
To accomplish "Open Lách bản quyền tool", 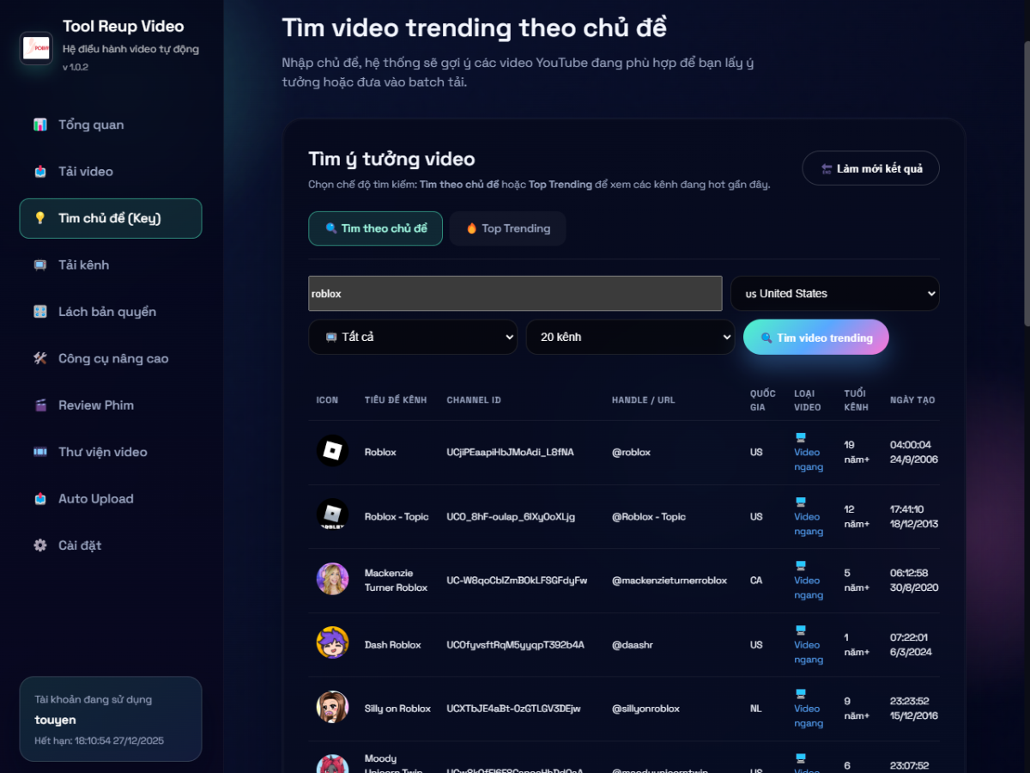I will click(x=106, y=312).
